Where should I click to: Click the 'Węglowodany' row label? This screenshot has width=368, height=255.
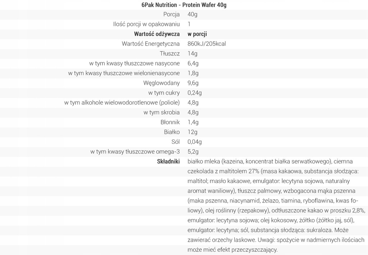click(161, 83)
